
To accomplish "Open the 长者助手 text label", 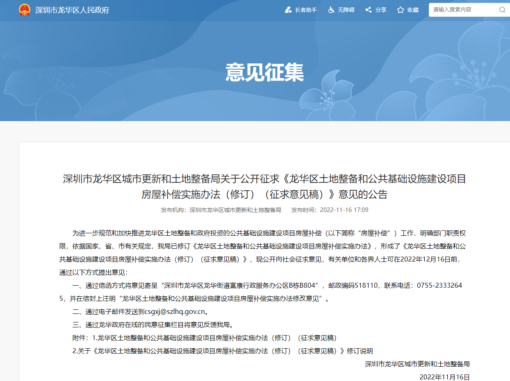I will pyautogui.click(x=306, y=10).
